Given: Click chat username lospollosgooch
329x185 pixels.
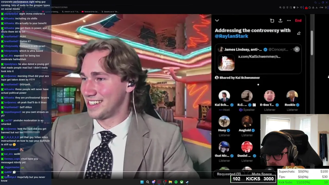Looking at the screenshot, I should 13,112.
